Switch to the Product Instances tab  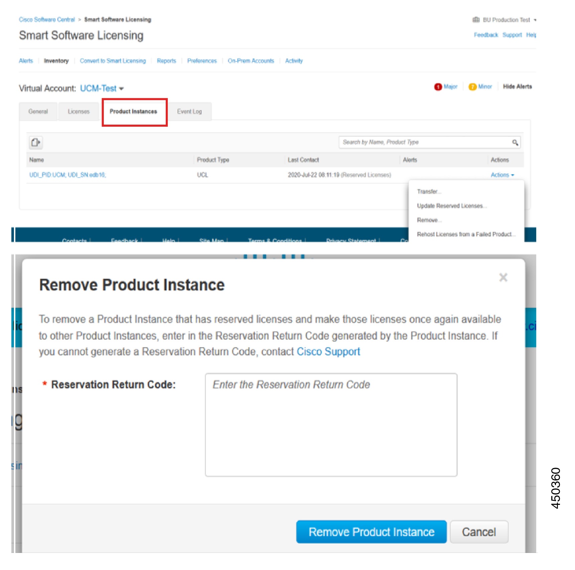click(134, 111)
